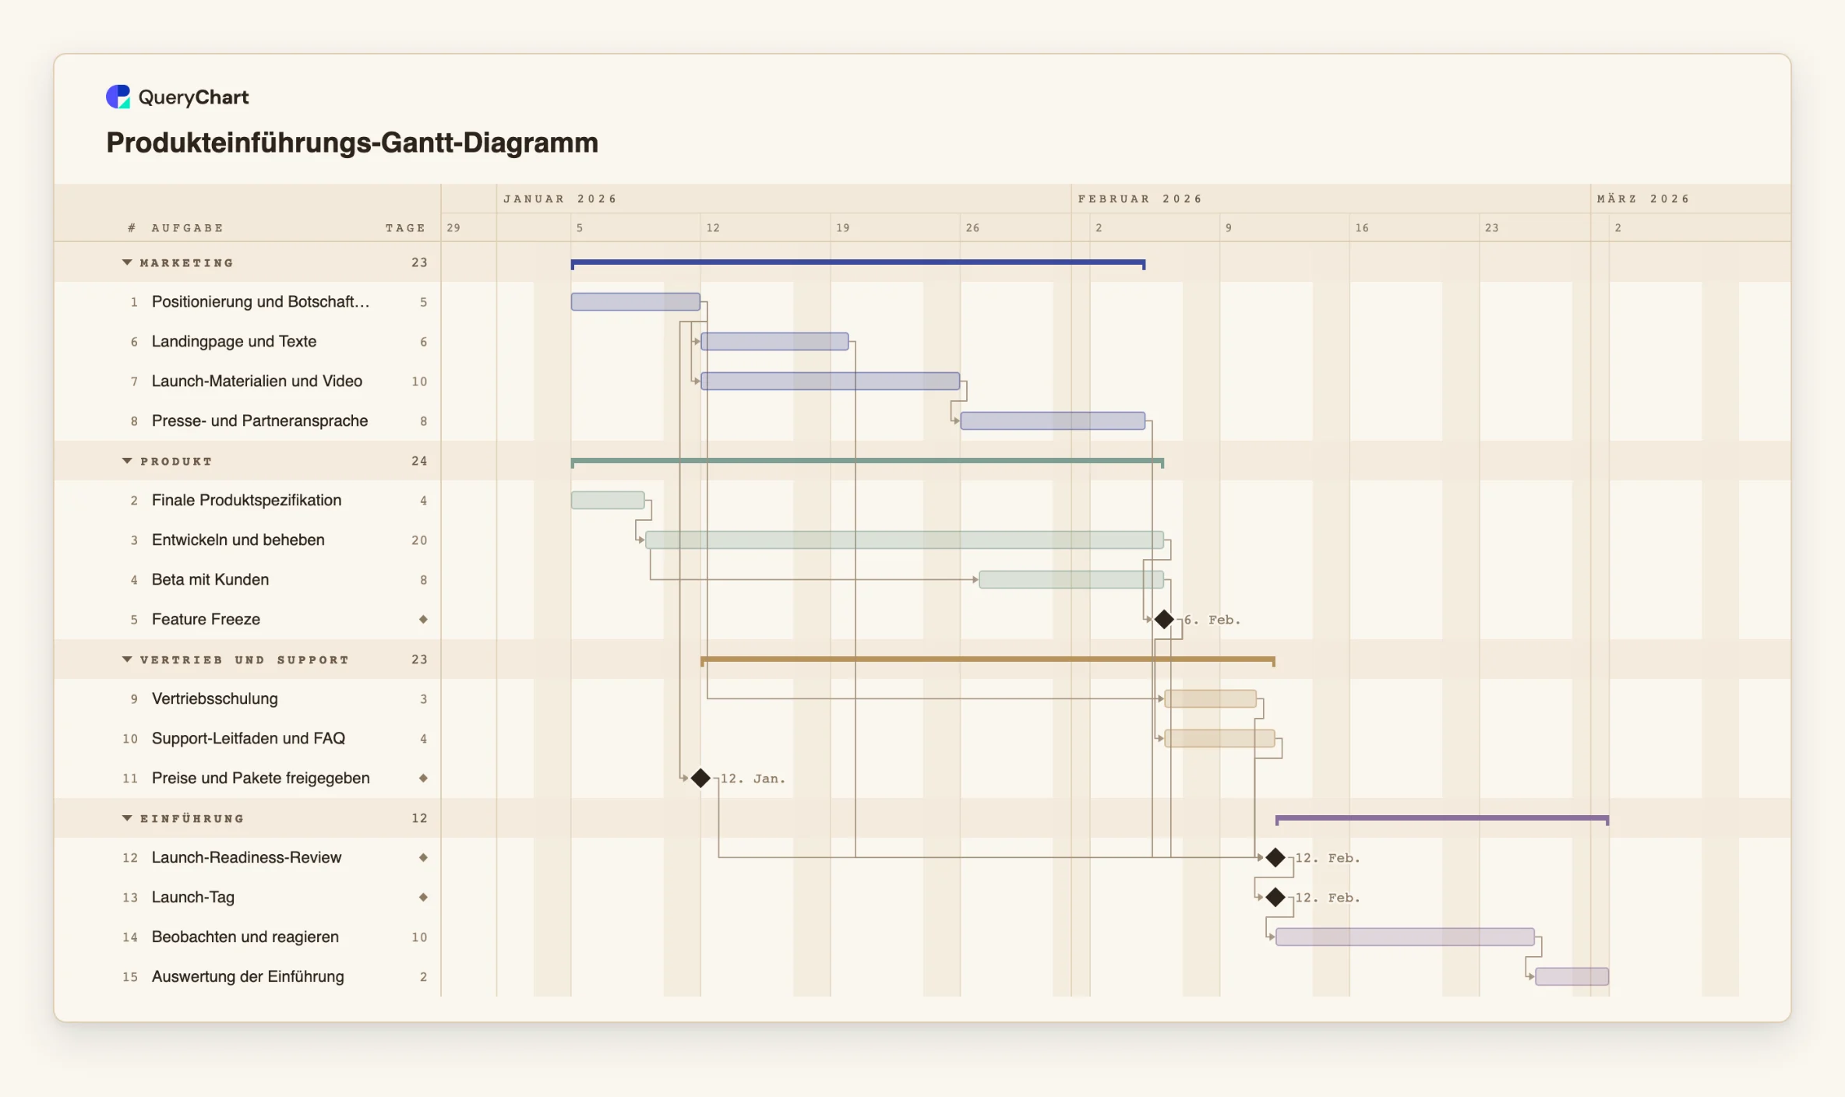Click the green Produkt summary bar
The width and height of the screenshot is (1845, 1097).
(x=867, y=462)
